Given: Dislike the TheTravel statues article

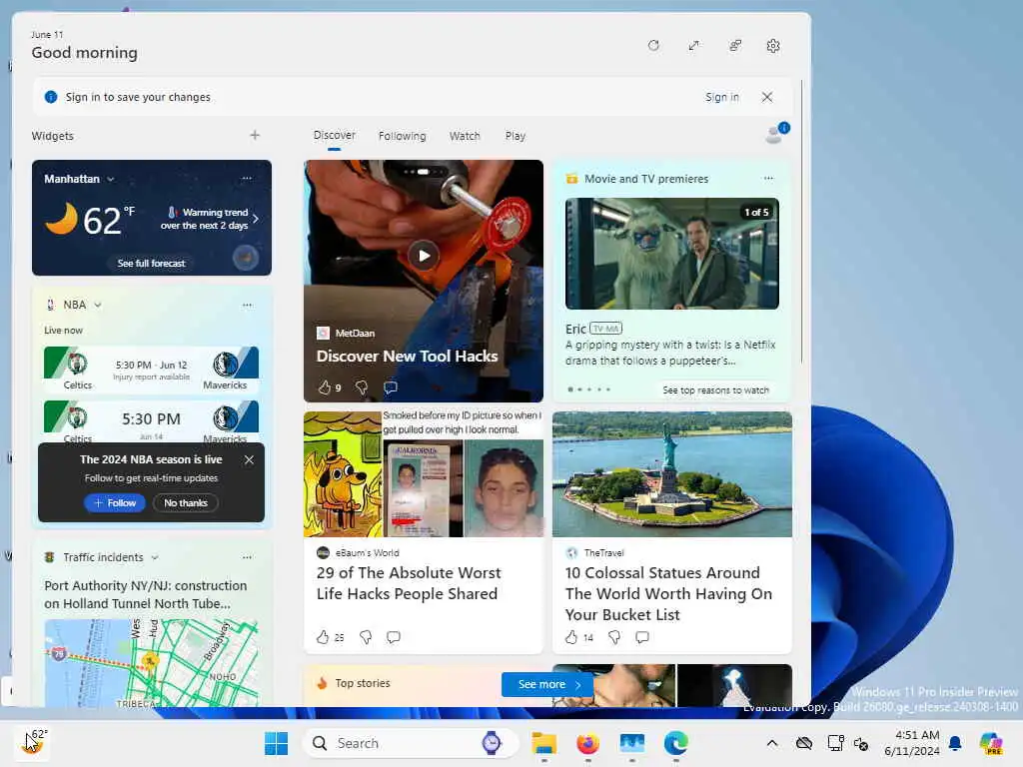Looking at the screenshot, I should point(614,637).
